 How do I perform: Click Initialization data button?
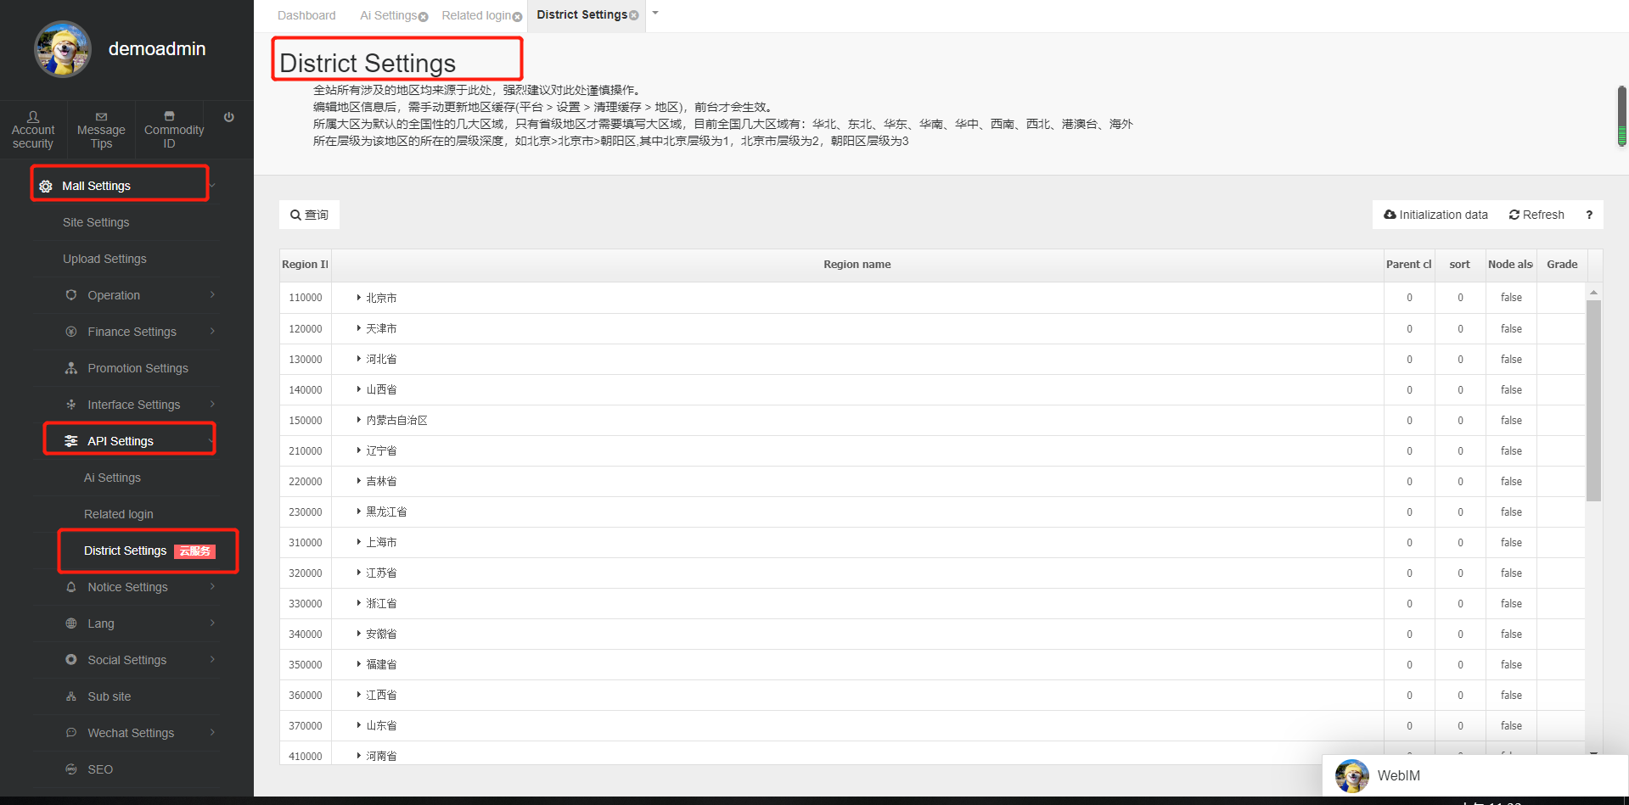(x=1435, y=215)
